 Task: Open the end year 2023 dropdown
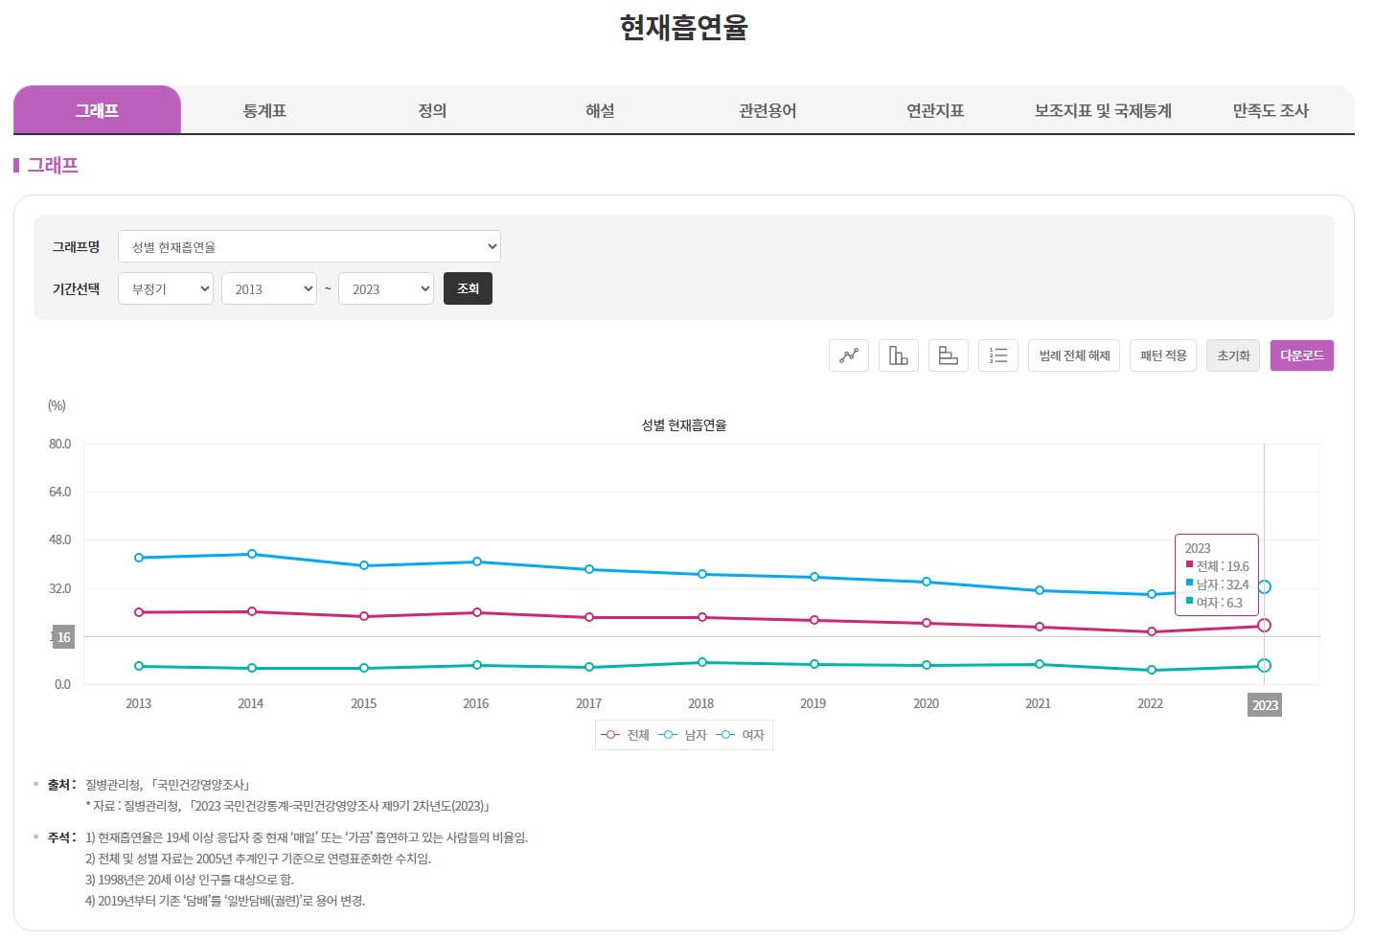[x=385, y=288]
